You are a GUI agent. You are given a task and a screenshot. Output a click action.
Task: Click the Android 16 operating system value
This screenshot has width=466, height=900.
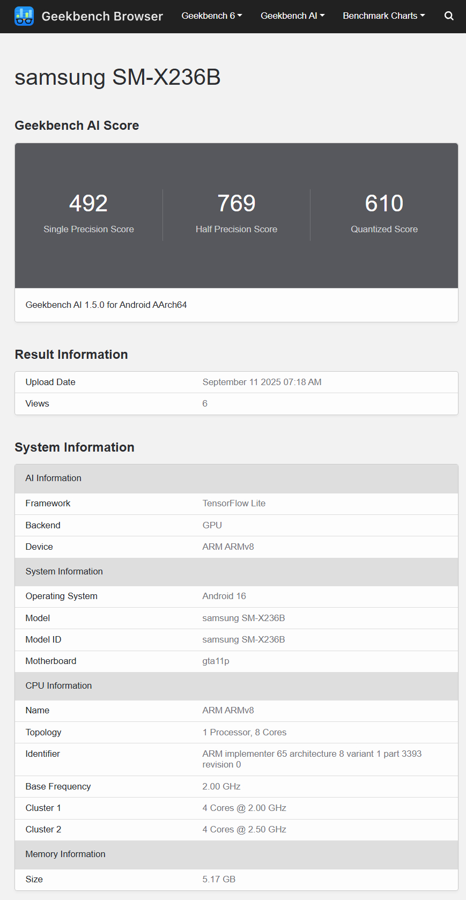pyautogui.click(x=224, y=596)
